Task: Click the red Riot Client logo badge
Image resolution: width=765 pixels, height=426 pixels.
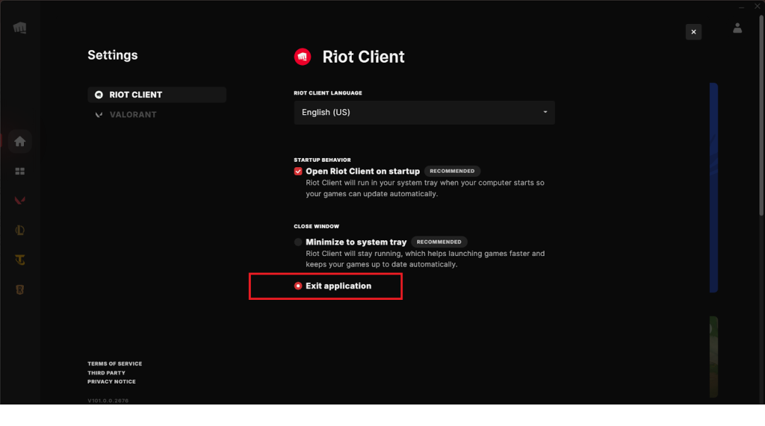Action: tap(303, 57)
